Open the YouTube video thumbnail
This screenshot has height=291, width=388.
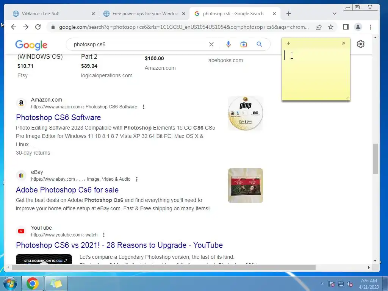tap(44, 259)
